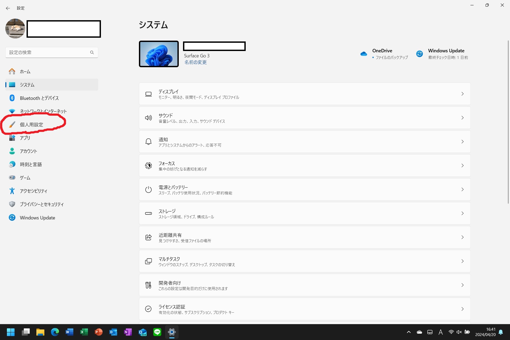Expand the ライセンス認証 row chevron
Viewport: 510px width, 340px height.
(462, 309)
